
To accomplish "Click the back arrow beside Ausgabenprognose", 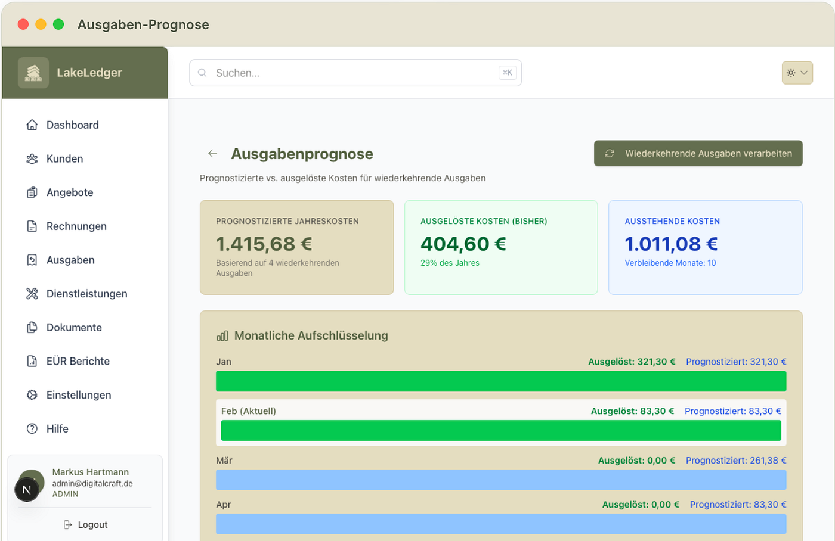I will (x=212, y=154).
